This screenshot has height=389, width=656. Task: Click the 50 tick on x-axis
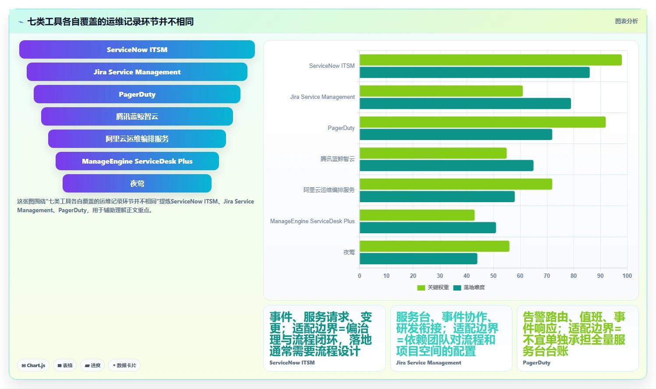(494, 276)
